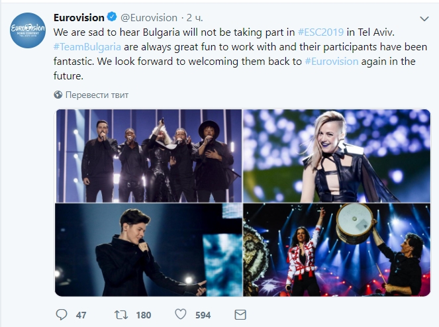The width and height of the screenshot is (439, 327).
Task: Click the globe icon beside translate
Action: (x=58, y=95)
